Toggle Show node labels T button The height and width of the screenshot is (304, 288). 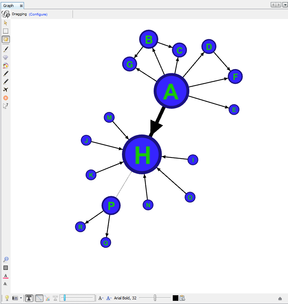tap(29, 298)
